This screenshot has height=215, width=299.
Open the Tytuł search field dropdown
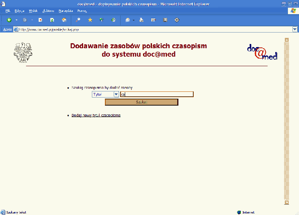click(x=116, y=94)
